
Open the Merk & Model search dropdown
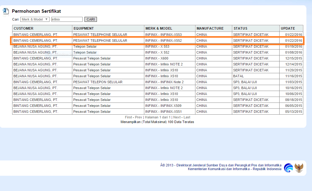[x=35, y=19]
